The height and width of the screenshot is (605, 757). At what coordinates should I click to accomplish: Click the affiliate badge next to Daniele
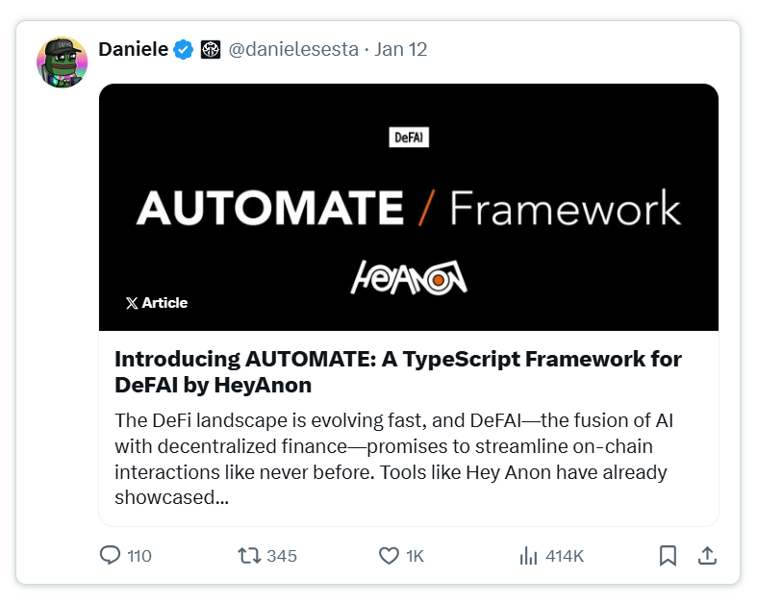211,49
